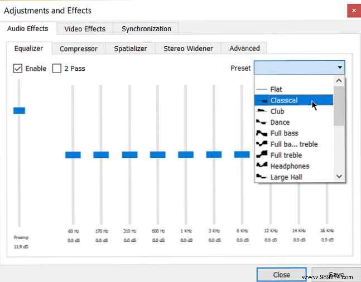The height and width of the screenshot is (282, 361).
Task: Click the 3 KHz band slider handle
Action: coord(214,154)
